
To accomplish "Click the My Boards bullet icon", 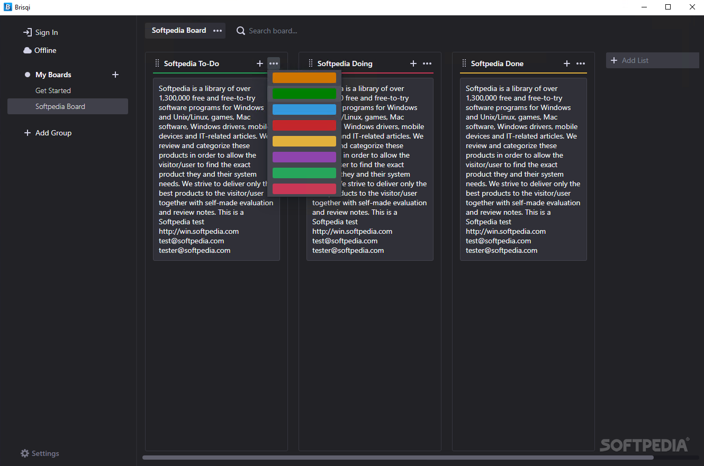I will click(x=28, y=75).
